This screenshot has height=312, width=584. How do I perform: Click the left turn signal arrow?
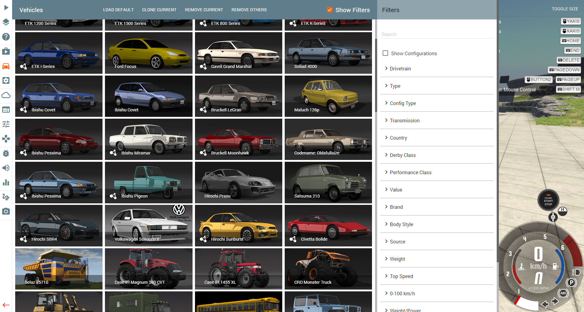pyautogui.click(x=545, y=304)
